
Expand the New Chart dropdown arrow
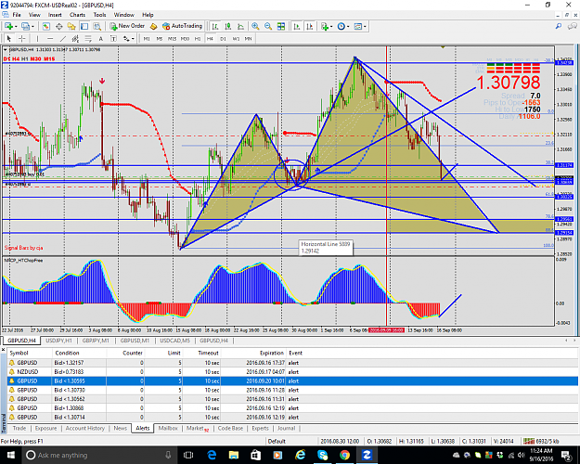pos(16,26)
